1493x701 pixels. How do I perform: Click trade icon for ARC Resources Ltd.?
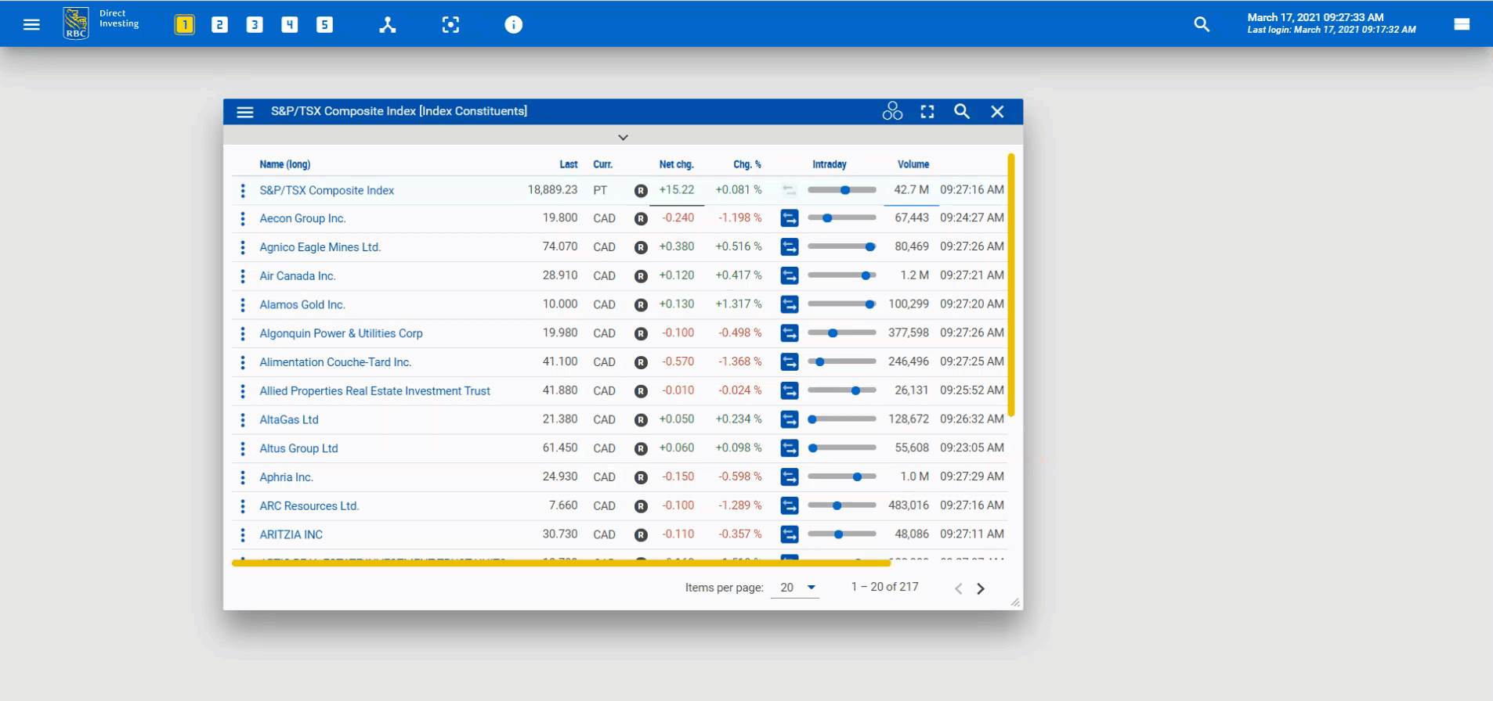pos(790,505)
